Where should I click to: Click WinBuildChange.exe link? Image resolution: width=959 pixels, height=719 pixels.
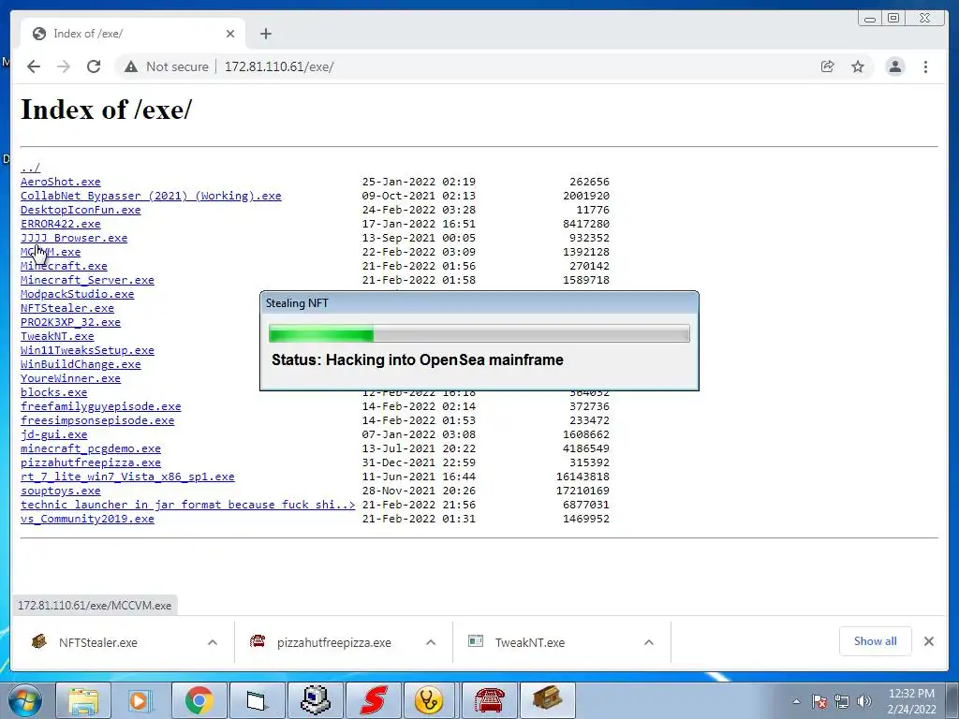81,364
